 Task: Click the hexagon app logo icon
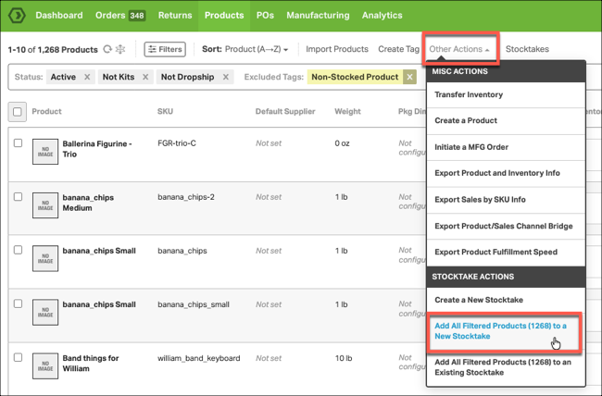[17, 16]
